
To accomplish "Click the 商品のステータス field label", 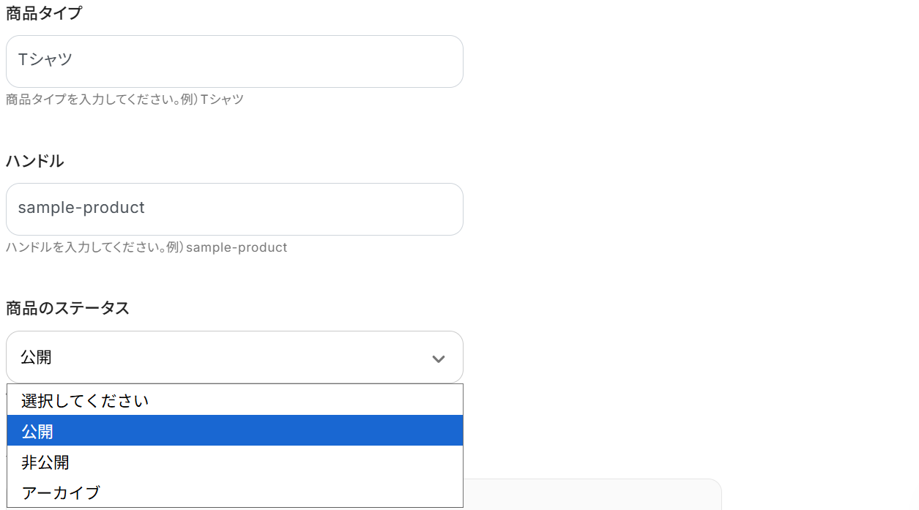I will click(x=67, y=308).
